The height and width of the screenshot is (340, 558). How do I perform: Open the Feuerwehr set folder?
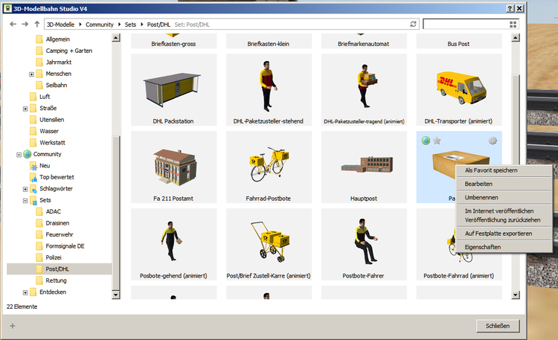click(59, 234)
